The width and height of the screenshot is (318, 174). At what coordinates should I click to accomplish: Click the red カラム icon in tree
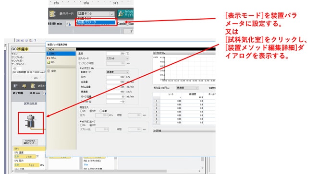pos(49,58)
